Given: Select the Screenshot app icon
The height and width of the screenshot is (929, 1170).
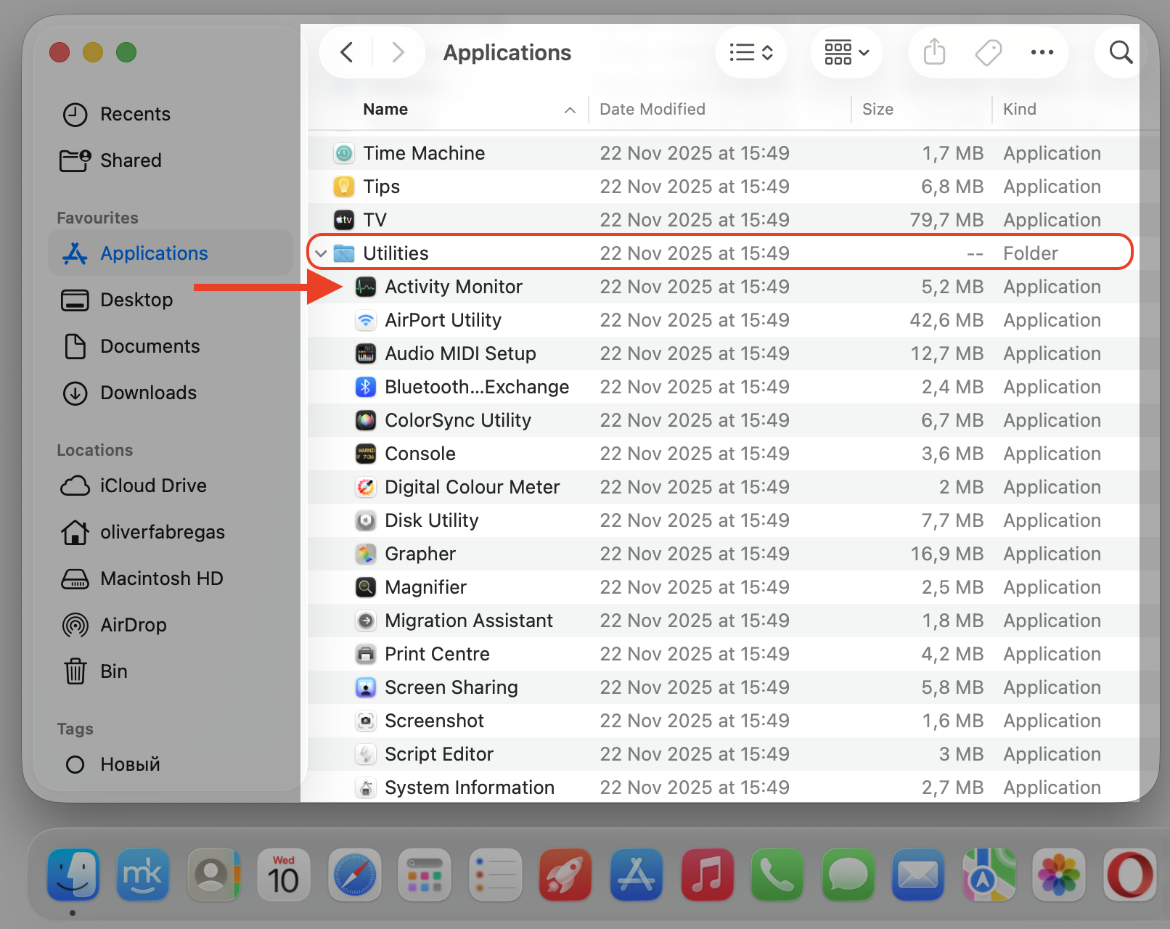Looking at the screenshot, I should 366,721.
